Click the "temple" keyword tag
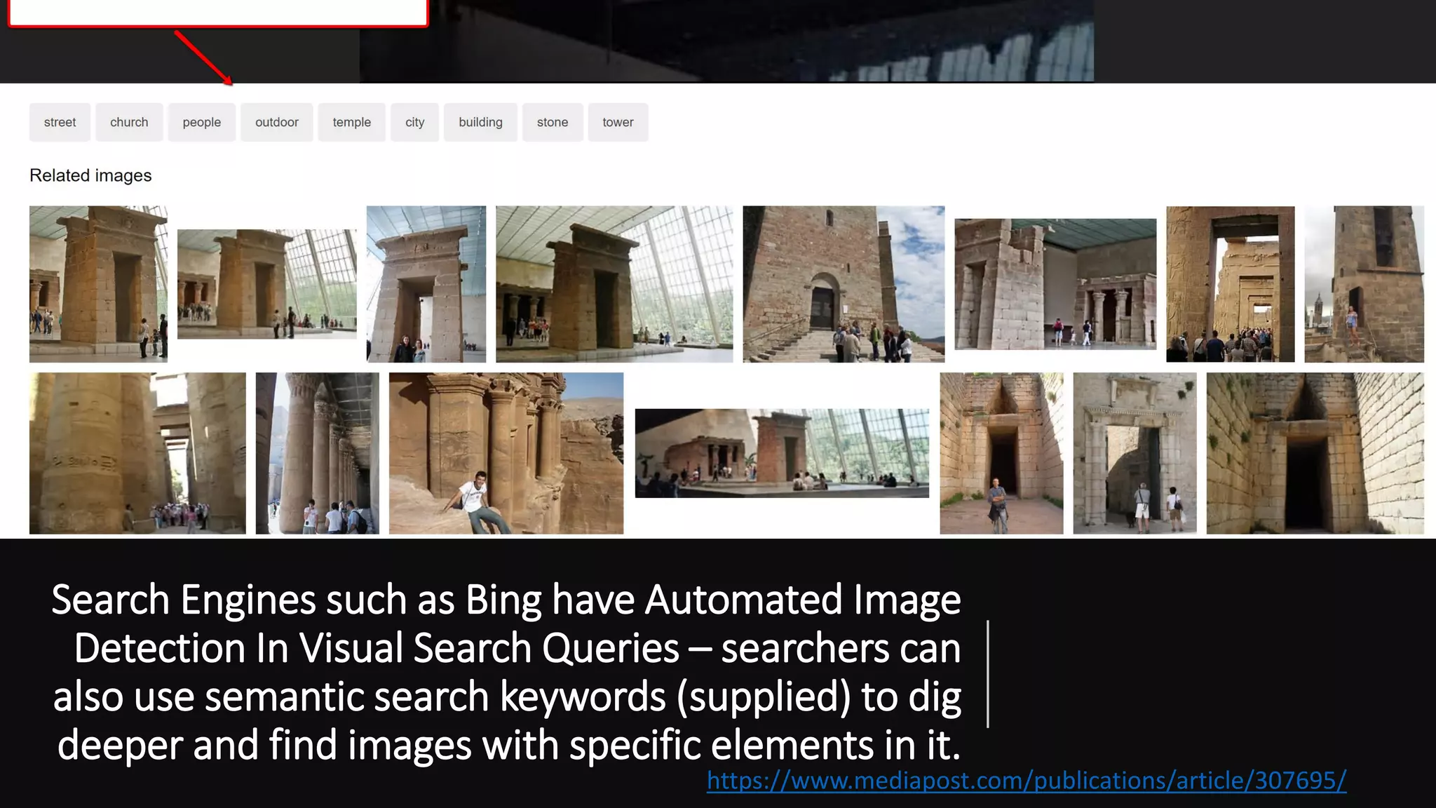 point(352,122)
